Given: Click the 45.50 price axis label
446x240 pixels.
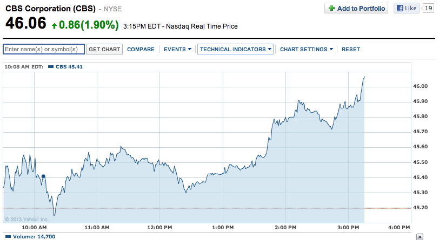Looking at the screenshot, I should (x=421, y=162).
